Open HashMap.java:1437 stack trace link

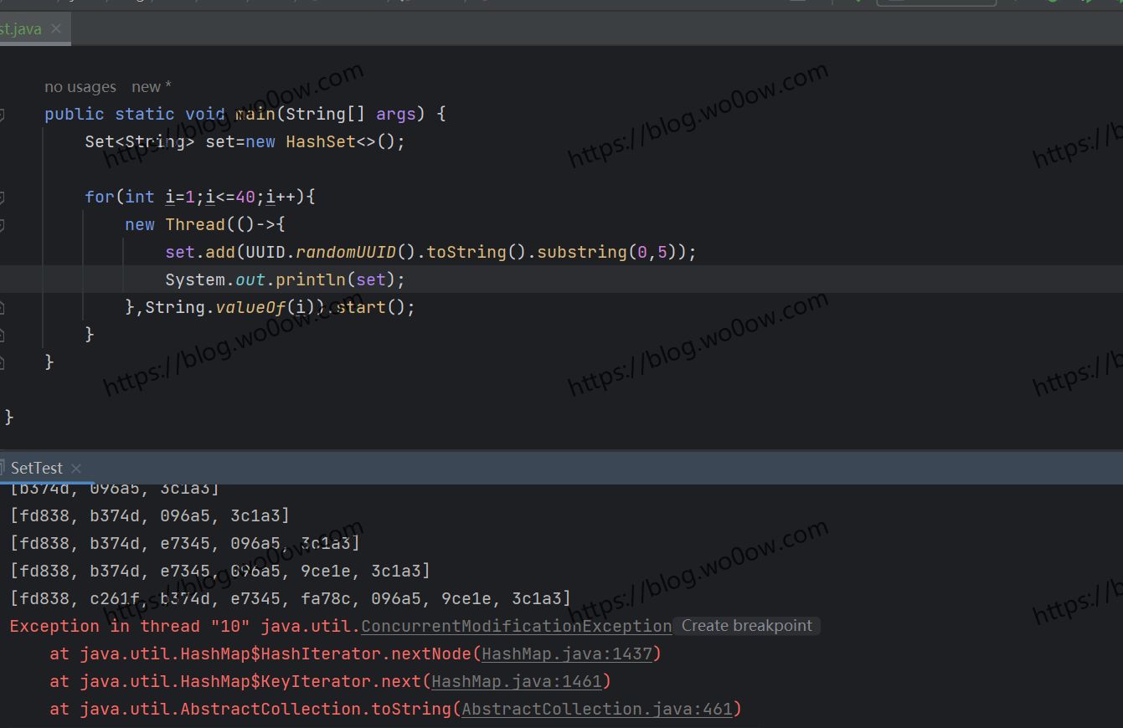coord(567,654)
